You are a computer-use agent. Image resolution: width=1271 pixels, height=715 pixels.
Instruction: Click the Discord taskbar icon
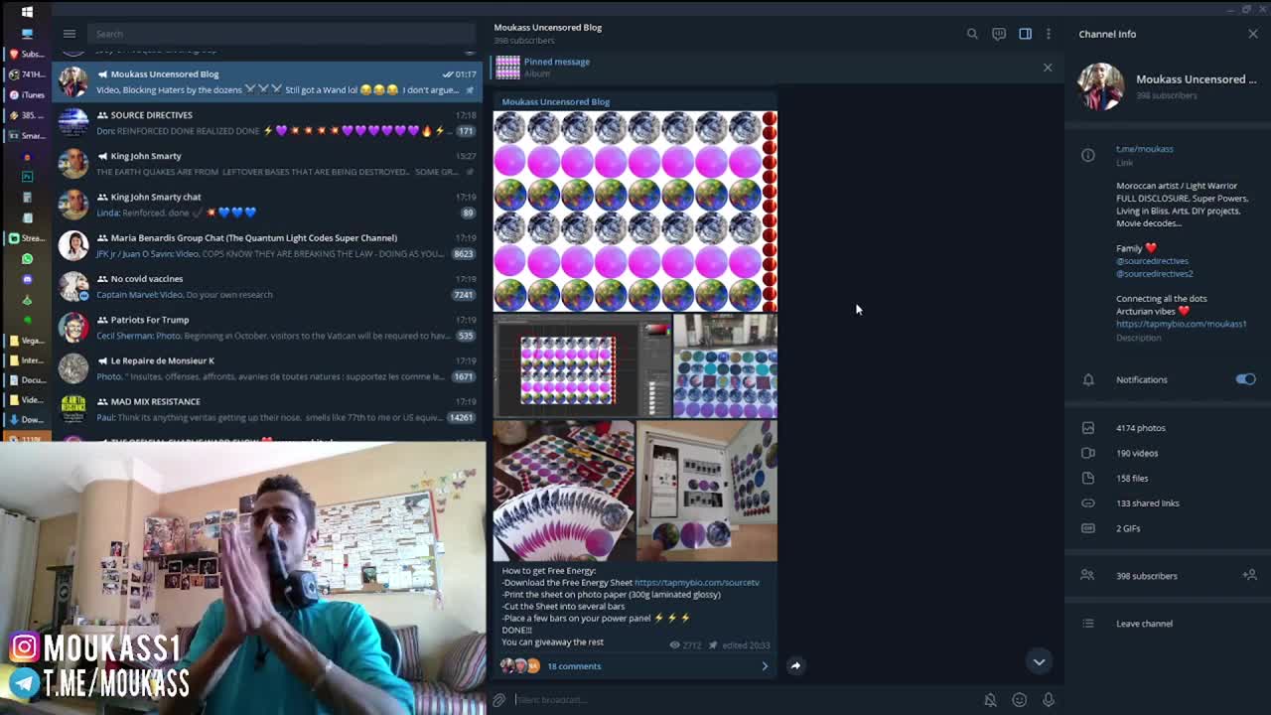tap(27, 279)
